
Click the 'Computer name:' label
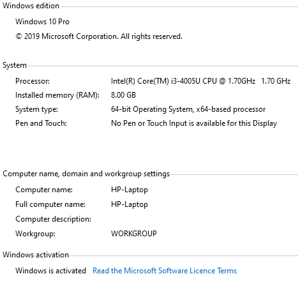coord(44,190)
